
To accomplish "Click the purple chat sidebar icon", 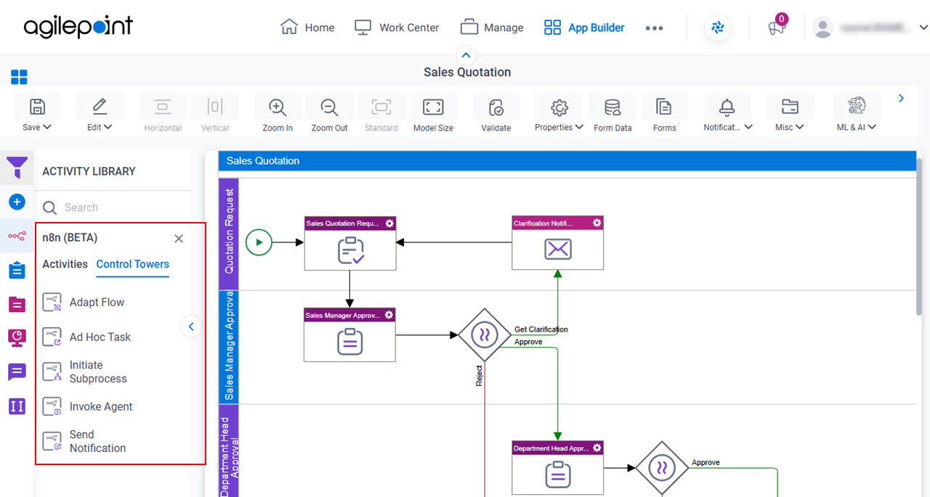I will click(17, 372).
